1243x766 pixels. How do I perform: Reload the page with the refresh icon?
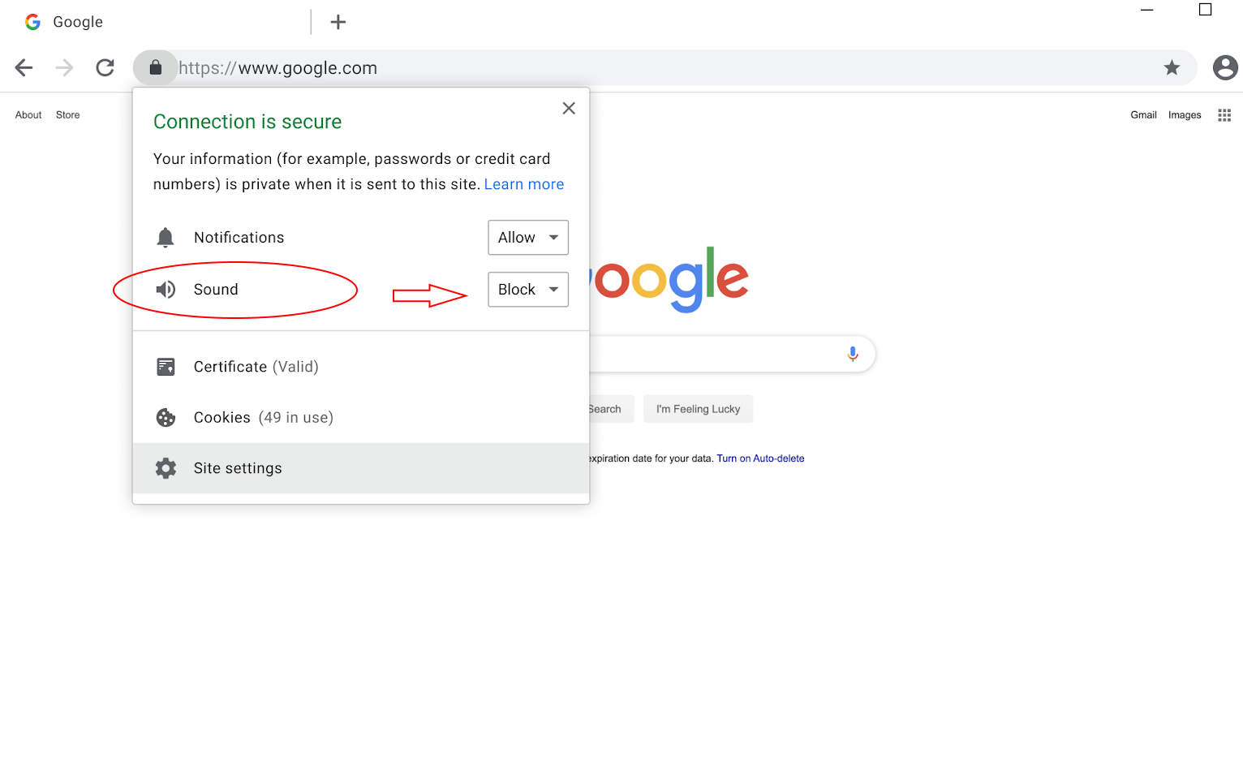click(x=105, y=68)
